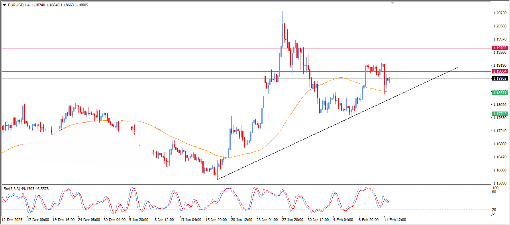Click the upper end of black trendline
This screenshot has height=225, width=510.
457,67
